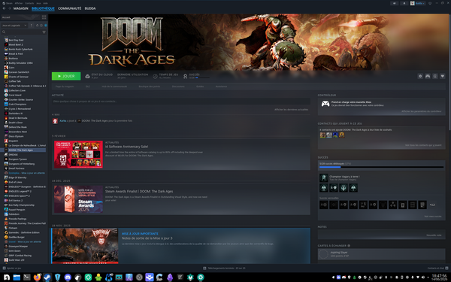Click the cloud status icon

tap(87, 76)
